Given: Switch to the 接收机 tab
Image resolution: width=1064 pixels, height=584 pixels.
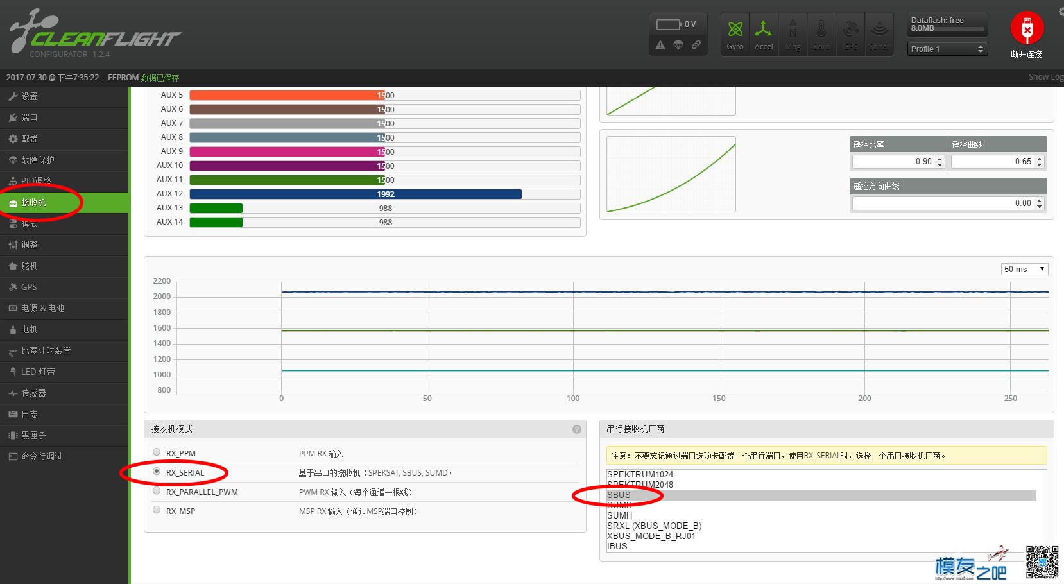Looking at the screenshot, I should pos(64,202).
